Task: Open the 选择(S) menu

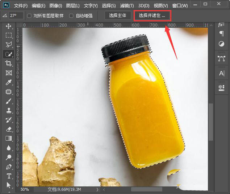Action: 109,6
